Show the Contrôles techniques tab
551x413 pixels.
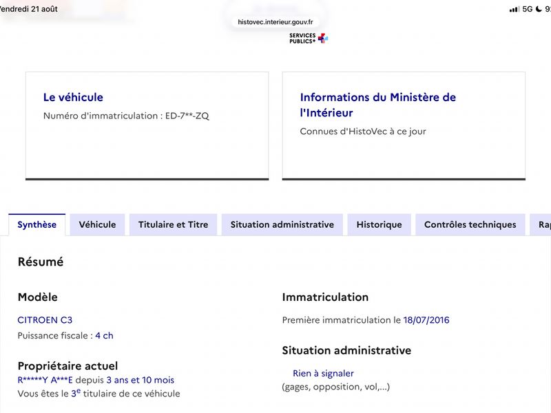470,224
